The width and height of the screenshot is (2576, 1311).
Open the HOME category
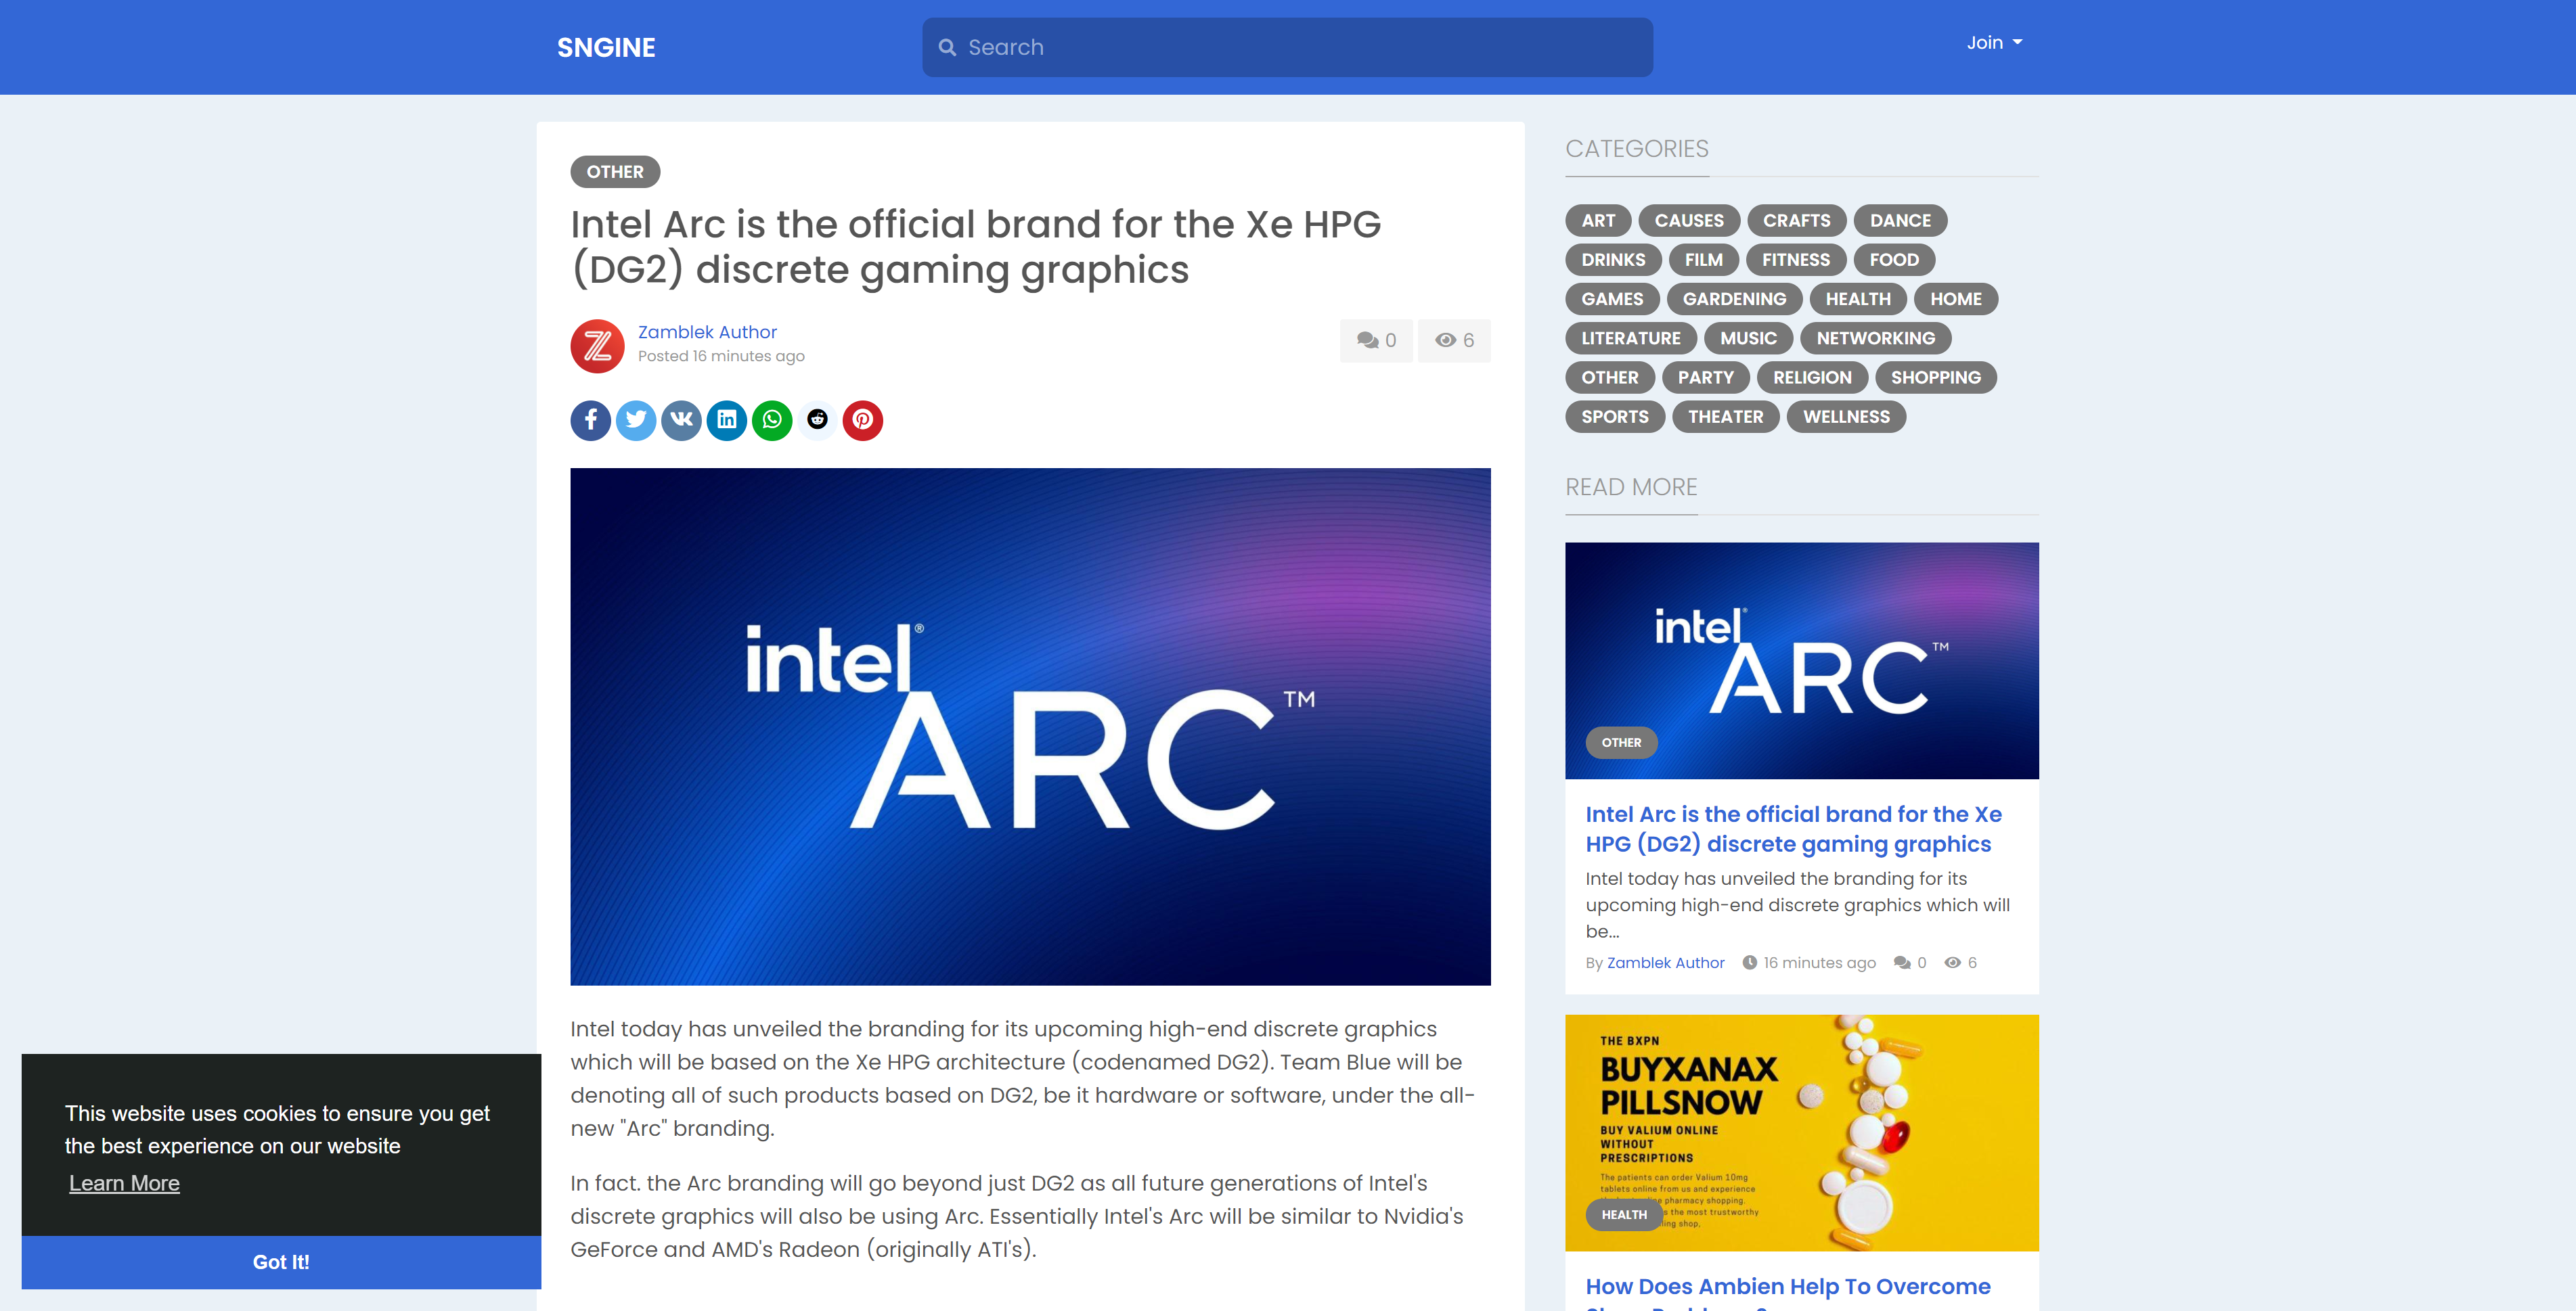pyautogui.click(x=1955, y=299)
